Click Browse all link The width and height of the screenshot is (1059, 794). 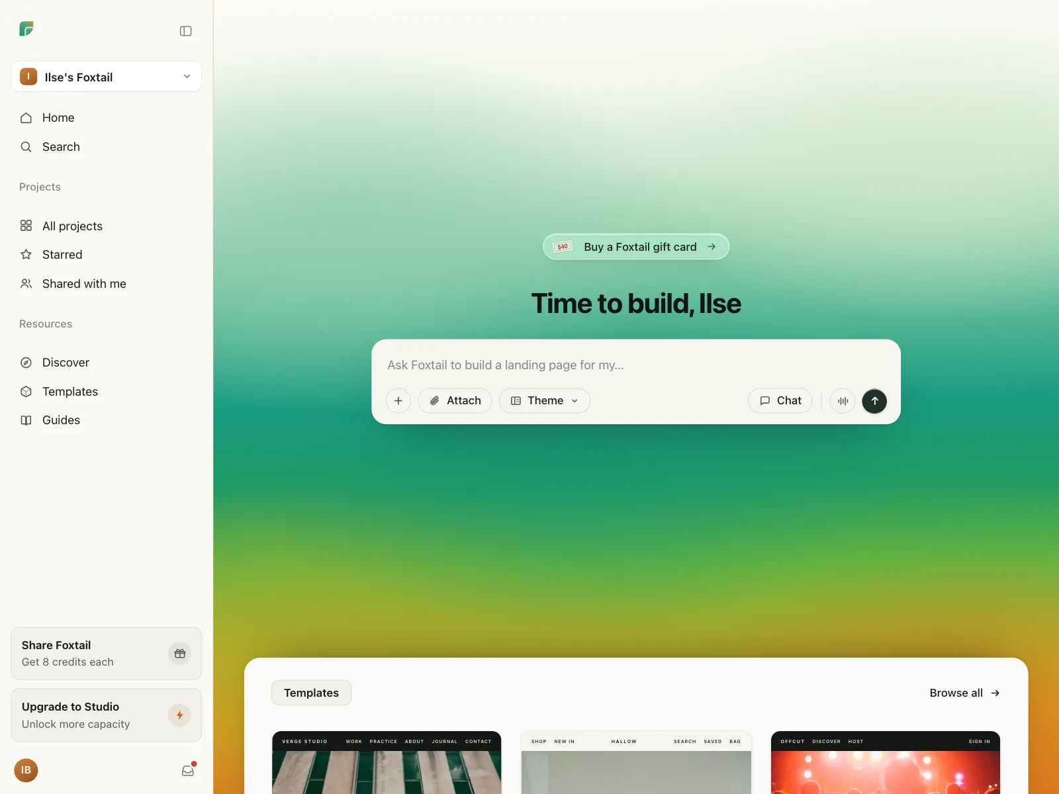coord(964,693)
